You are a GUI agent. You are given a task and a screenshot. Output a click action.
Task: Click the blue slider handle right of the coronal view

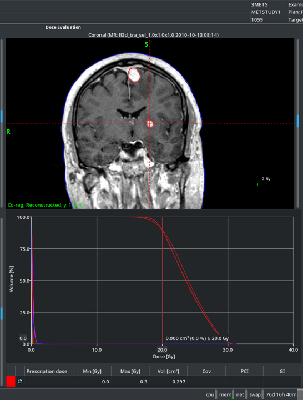pos(298,121)
